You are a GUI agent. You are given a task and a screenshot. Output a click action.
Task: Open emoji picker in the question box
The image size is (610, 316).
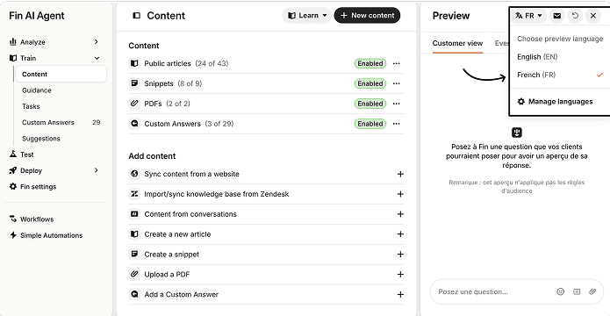pyautogui.click(x=560, y=291)
